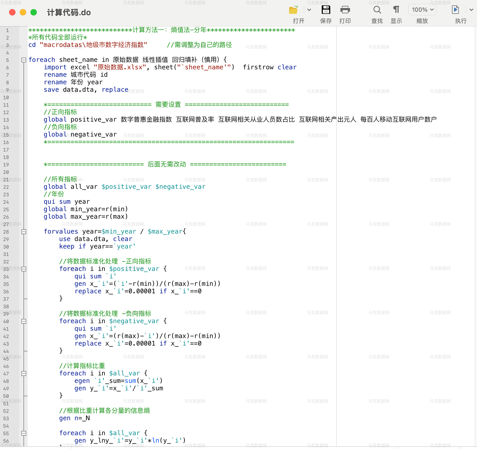The image size is (477, 449).
Task: Open the recent files arrow beside Open
Action: point(309,10)
